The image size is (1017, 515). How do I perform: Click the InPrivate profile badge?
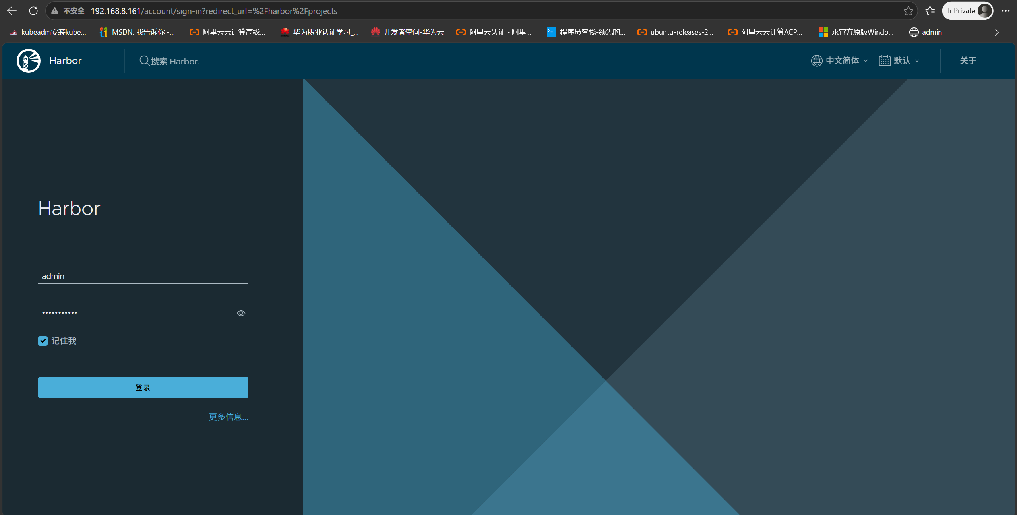click(x=967, y=11)
